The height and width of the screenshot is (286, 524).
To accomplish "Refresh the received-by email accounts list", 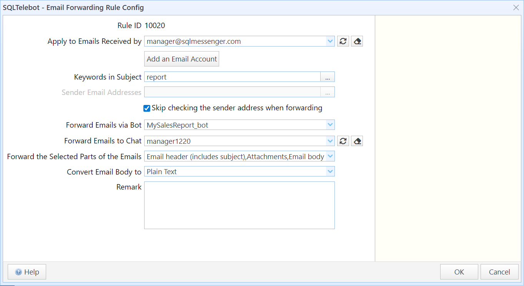I will pos(343,42).
